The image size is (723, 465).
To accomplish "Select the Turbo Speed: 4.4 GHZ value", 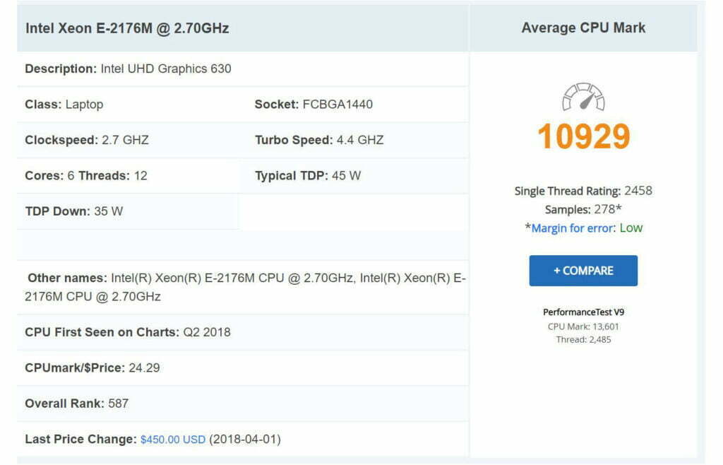I will (319, 140).
